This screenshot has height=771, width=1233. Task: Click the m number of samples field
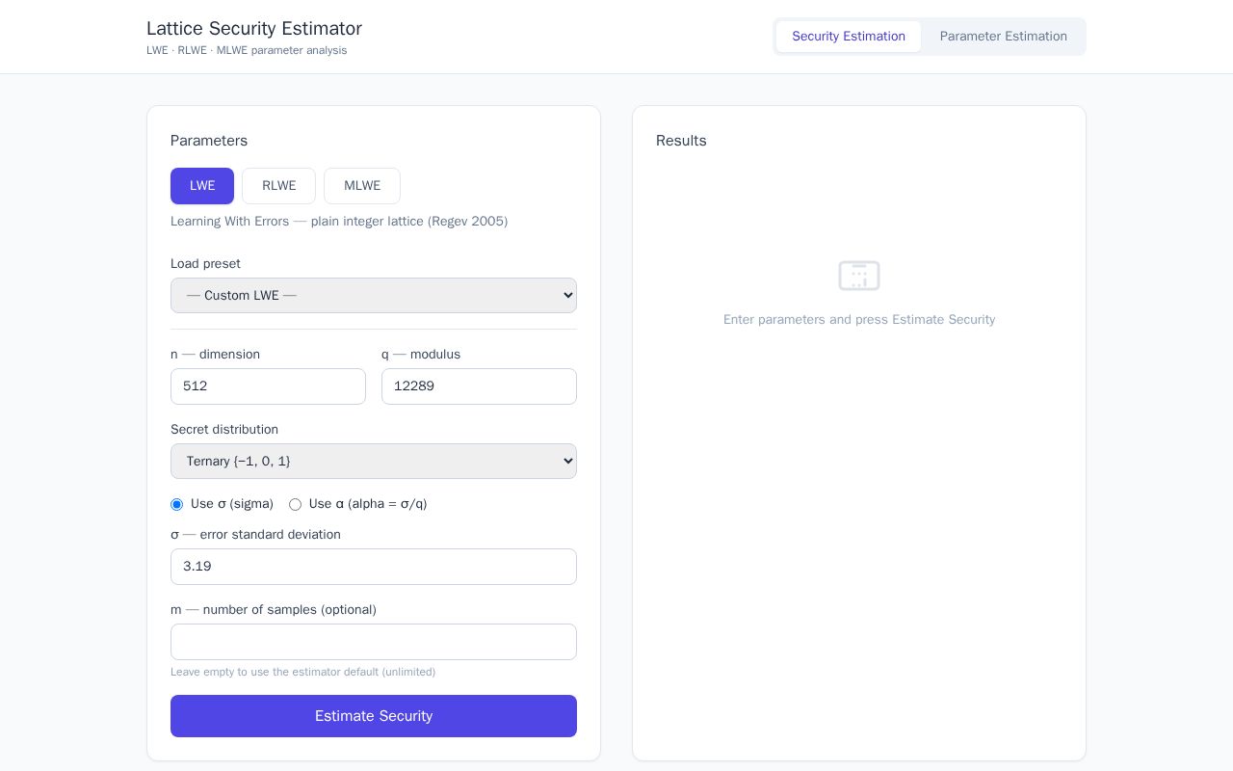pos(374,642)
